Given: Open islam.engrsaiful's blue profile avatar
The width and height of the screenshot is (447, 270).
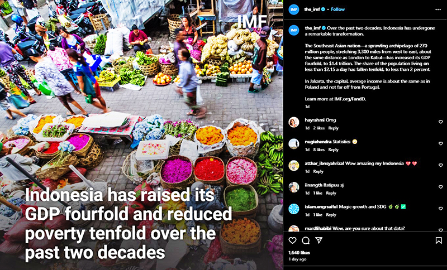Looking at the screenshot, I should pos(294,209).
